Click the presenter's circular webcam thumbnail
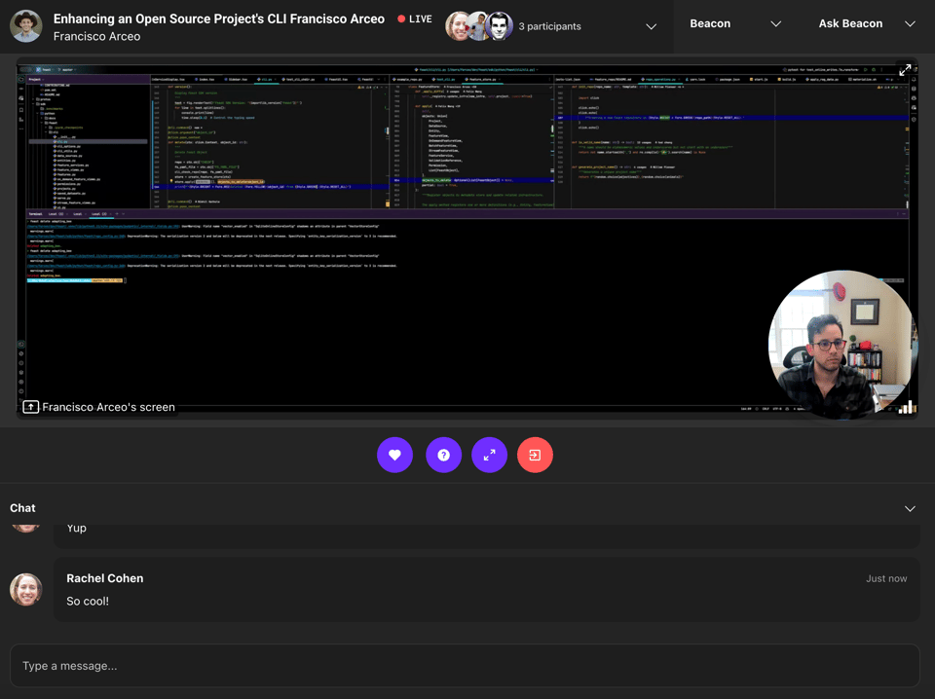The height and width of the screenshot is (699, 935). (x=841, y=345)
